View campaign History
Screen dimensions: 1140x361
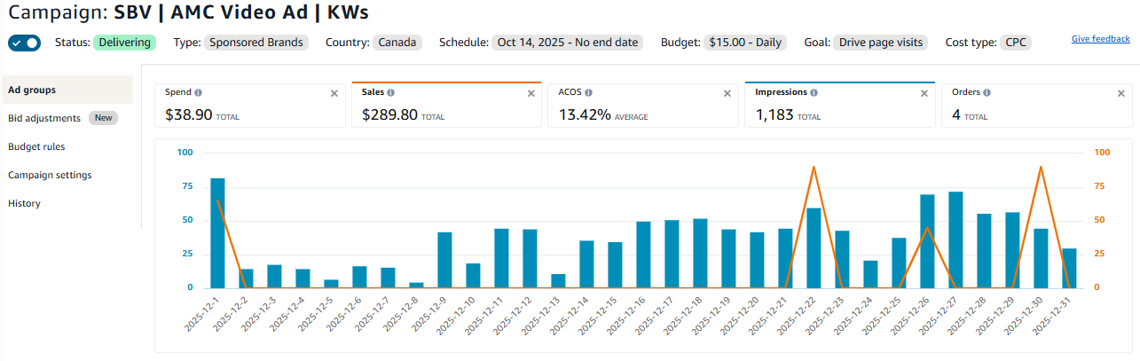click(x=24, y=203)
